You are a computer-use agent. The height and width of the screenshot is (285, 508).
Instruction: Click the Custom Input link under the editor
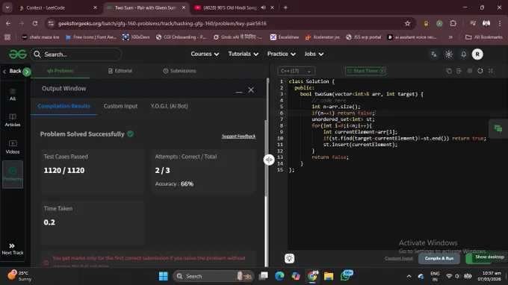coord(399,258)
